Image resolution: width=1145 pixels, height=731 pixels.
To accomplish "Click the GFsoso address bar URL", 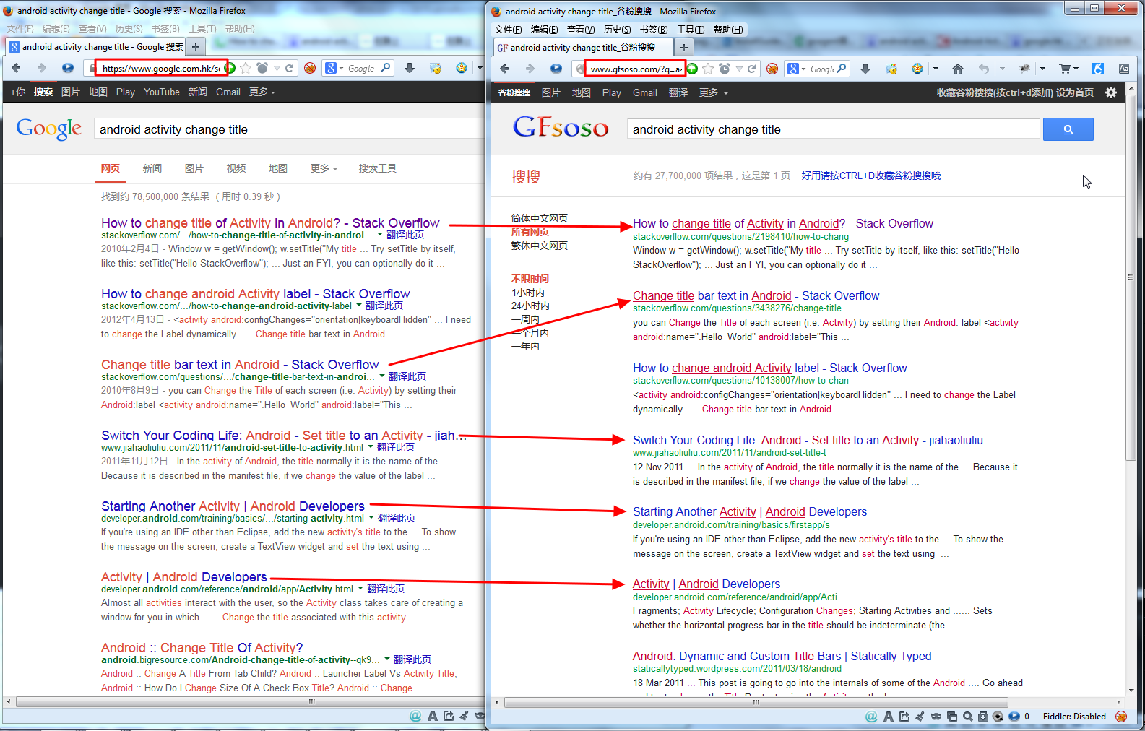I will coord(635,69).
